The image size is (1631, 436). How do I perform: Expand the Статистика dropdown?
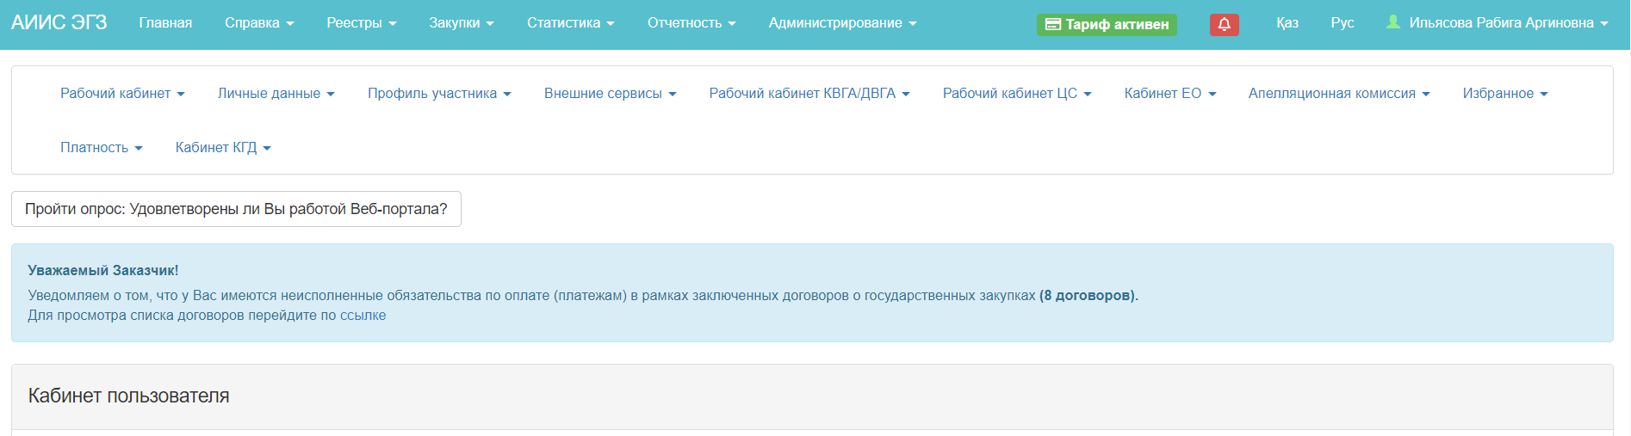[x=570, y=23]
